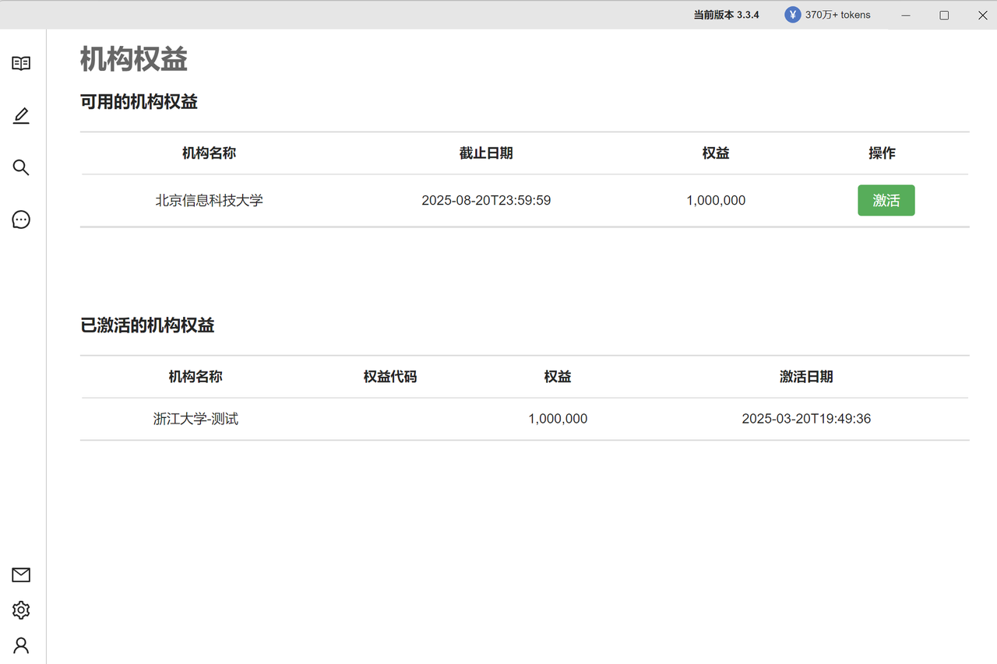Select the pen writing icon in sidebar
The width and height of the screenshot is (997, 664).
[x=21, y=116]
